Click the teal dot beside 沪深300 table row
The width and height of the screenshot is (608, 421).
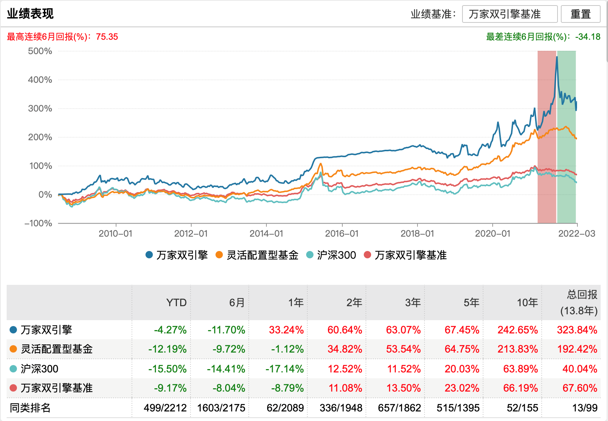click(13, 369)
